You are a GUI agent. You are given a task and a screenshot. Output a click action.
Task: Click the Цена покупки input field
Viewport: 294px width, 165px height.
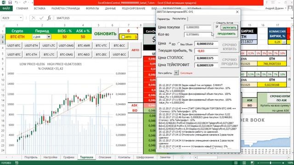[198, 27]
